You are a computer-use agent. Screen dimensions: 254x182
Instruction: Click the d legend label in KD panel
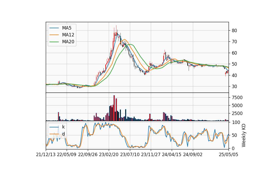[63, 134]
